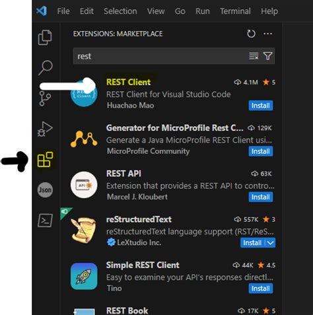Click the 44K download count
The width and height of the screenshot is (313, 315).
tap(243, 265)
